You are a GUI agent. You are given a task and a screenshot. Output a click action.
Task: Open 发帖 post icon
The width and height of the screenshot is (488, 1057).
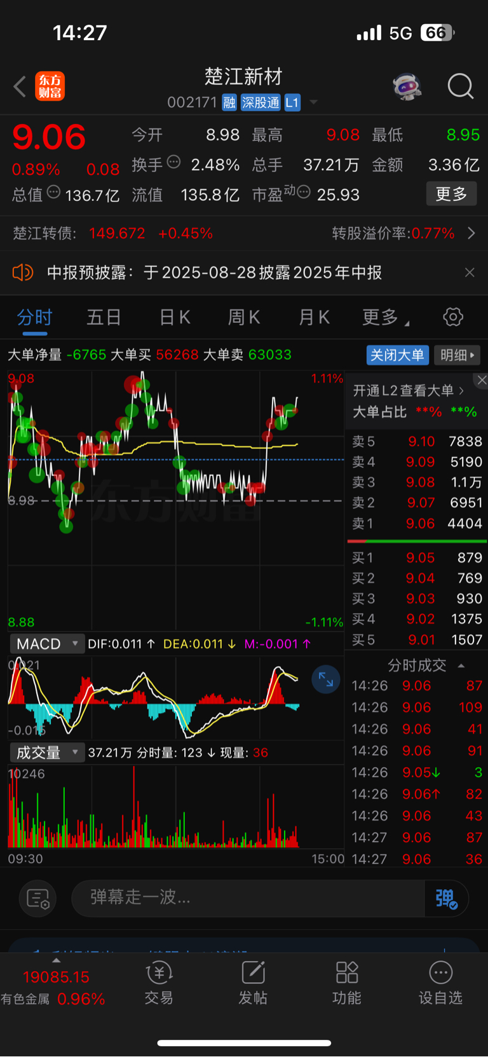click(253, 983)
